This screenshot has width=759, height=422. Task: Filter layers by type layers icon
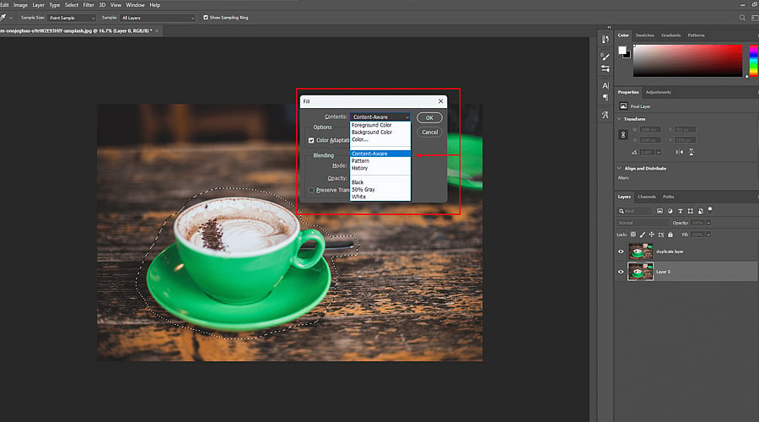(x=680, y=211)
